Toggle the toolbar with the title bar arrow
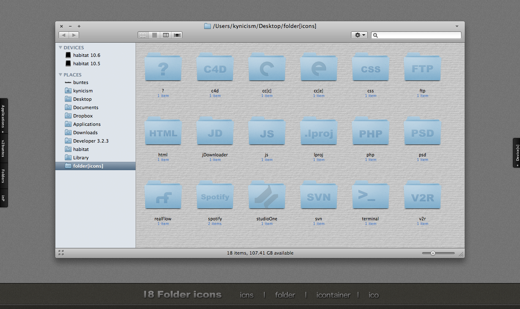This screenshot has height=309, width=520. pos(457,26)
